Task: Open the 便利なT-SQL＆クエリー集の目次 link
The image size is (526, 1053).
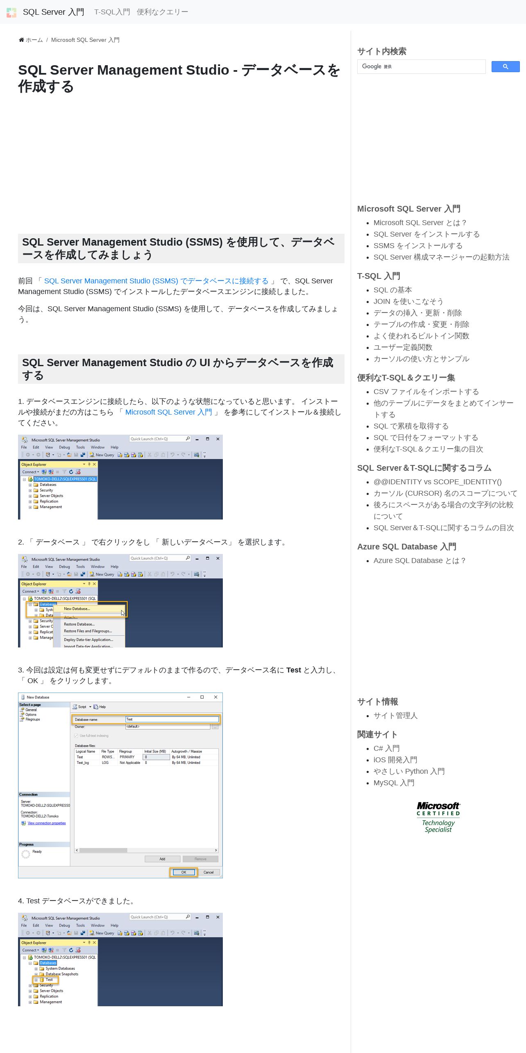Action: point(429,449)
